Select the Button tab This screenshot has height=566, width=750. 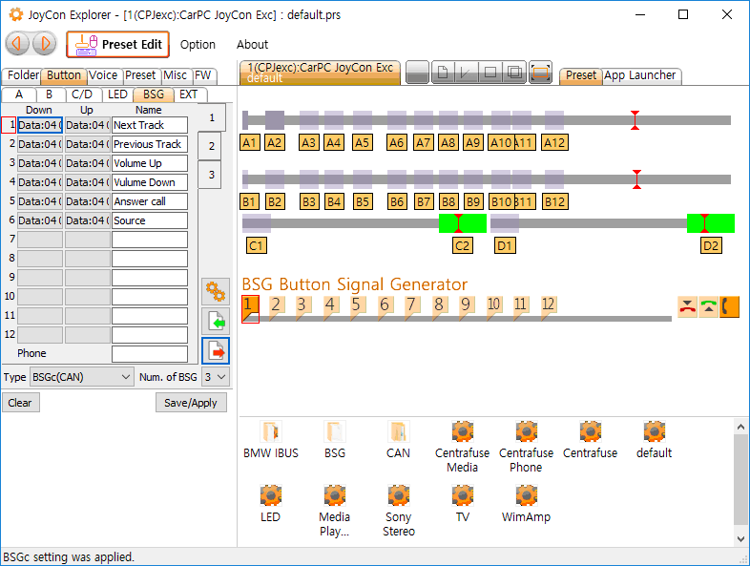pyautogui.click(x=64, y=75)
